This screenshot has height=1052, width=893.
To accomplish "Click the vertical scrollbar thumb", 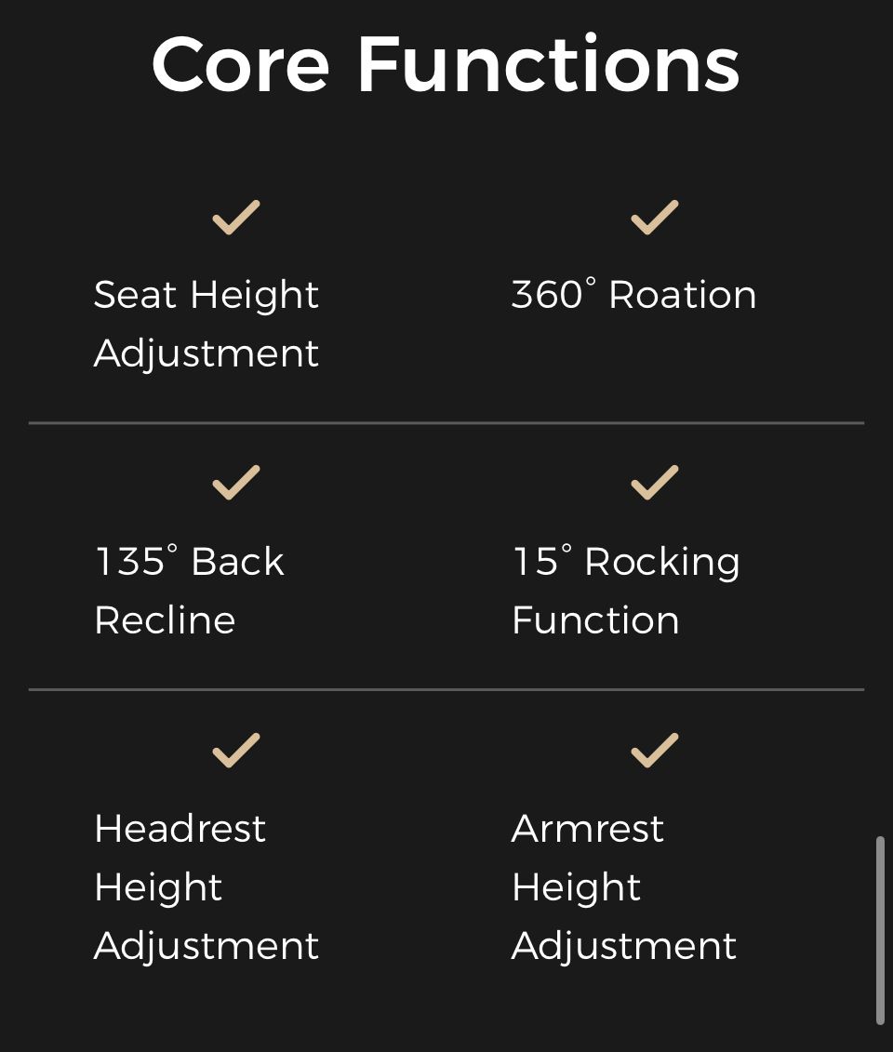I will [880, 930].
